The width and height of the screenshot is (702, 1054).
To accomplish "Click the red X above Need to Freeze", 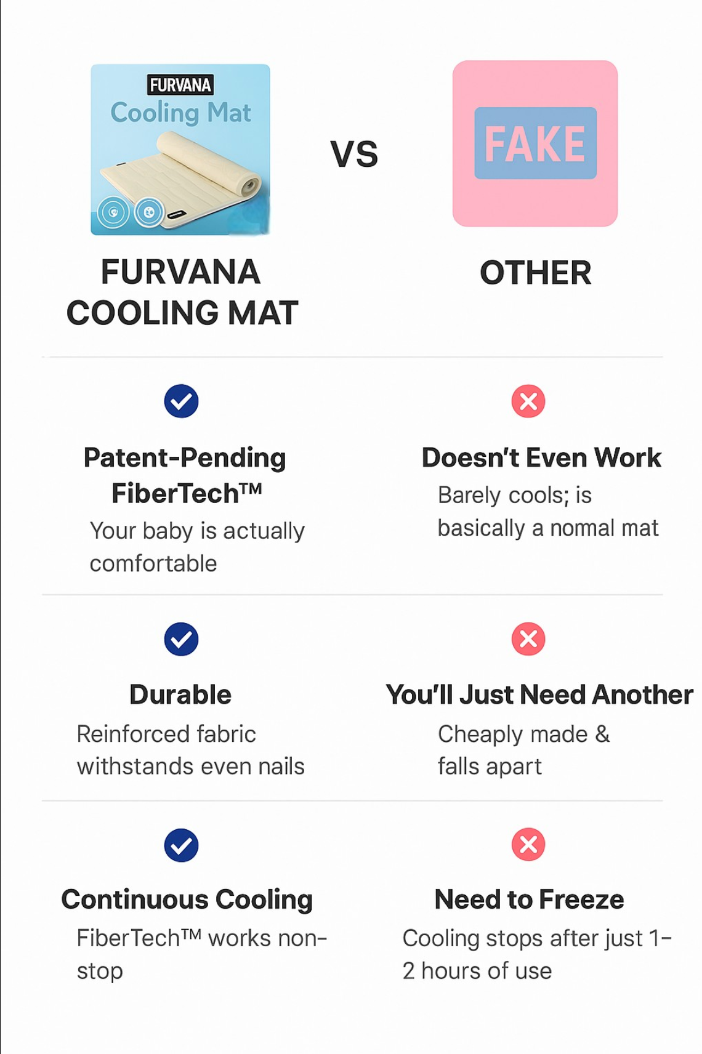I will pyautogui.click(x=528, y=844).
